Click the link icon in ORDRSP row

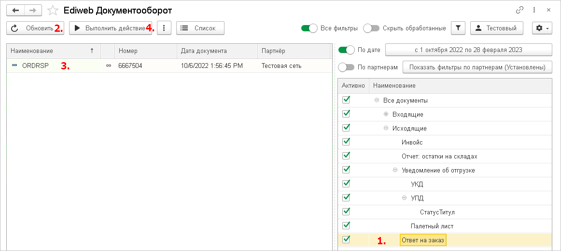click(108, 66)
